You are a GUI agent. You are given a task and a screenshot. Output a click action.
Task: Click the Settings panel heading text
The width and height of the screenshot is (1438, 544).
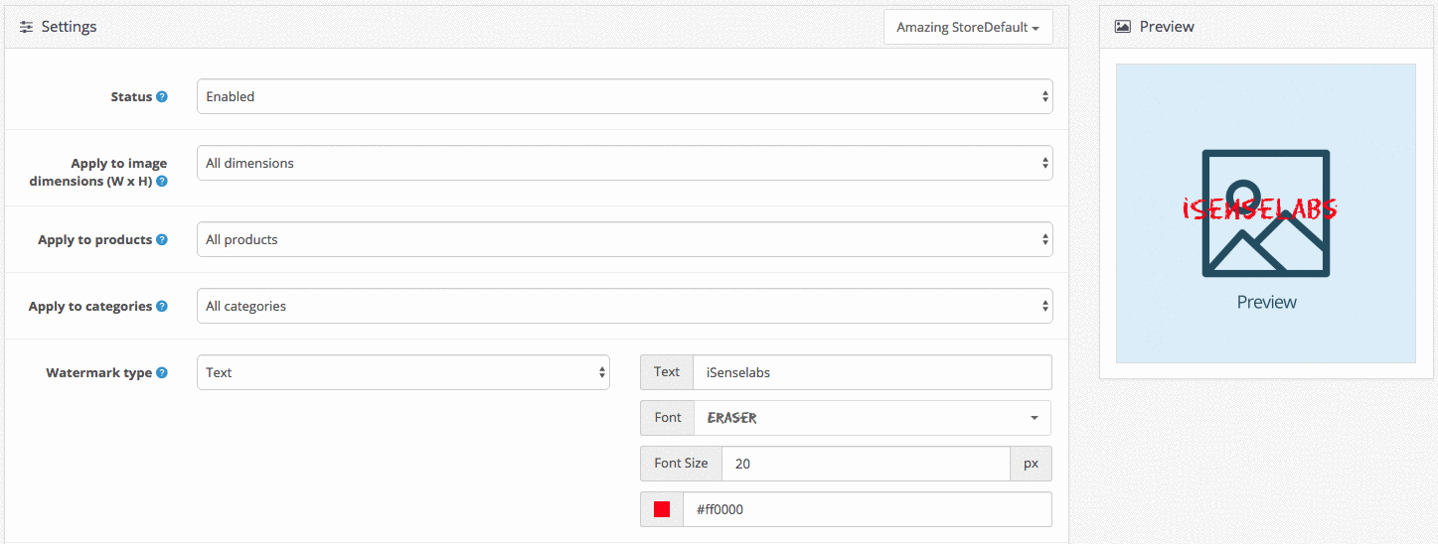pyautogui.click(x=69, y=27)
